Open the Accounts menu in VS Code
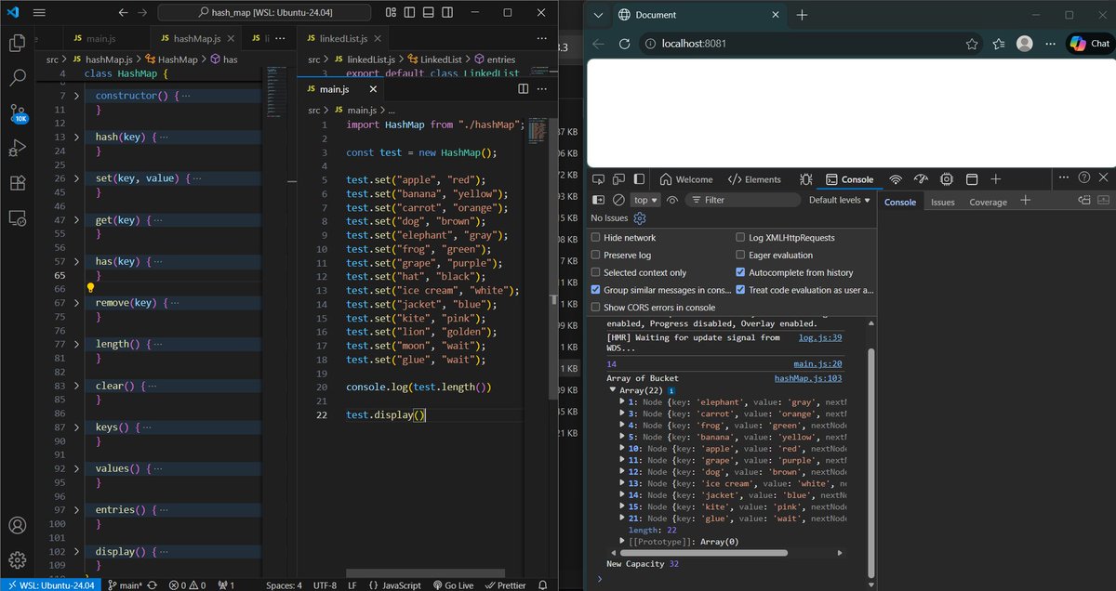Viewport: 1116px width, 591px height. (x=17, y=527)
